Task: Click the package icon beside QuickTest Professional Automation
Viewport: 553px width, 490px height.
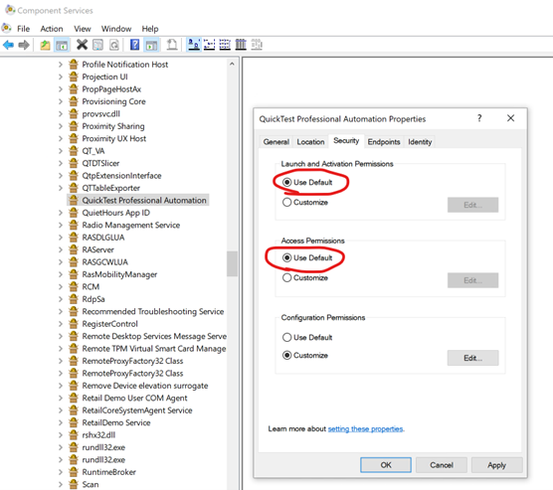Action: click(x=73, y=200)
